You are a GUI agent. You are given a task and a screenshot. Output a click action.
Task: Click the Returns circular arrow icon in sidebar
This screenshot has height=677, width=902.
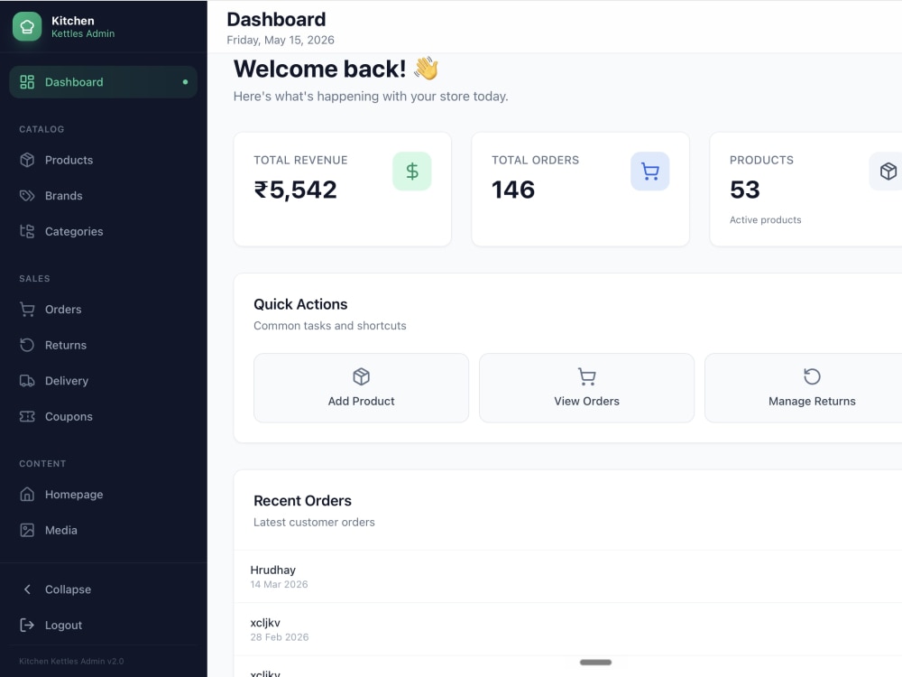click(x=27, y=345)
